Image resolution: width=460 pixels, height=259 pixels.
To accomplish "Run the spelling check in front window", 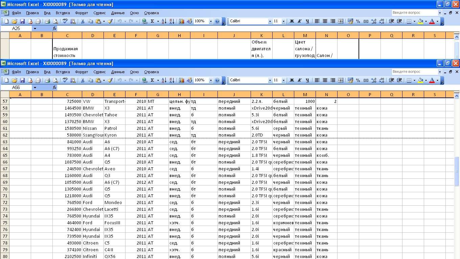I will (65, 80).
